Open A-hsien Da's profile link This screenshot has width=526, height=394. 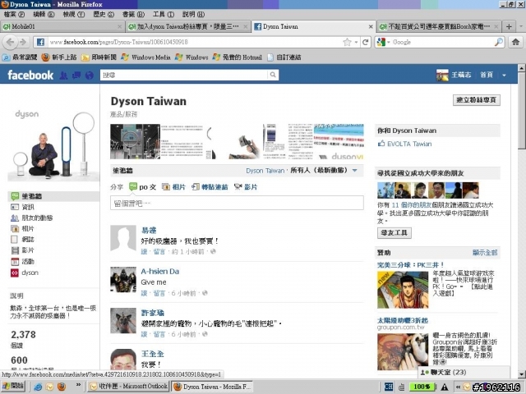point(160,272)
